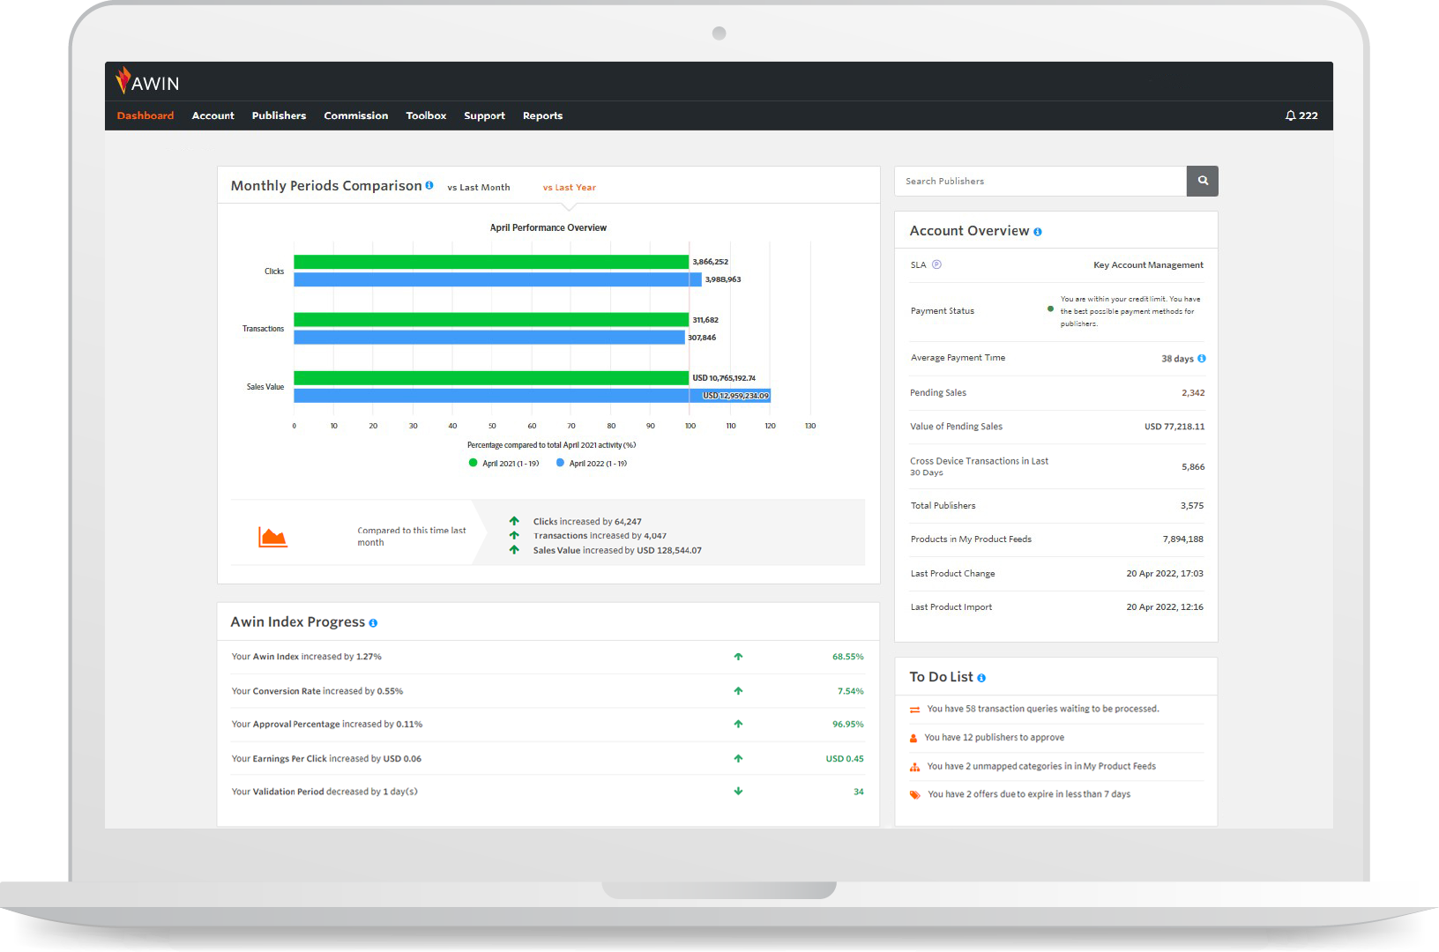Switch comparison to vs Last Month
The image size is (1439, 952).
[478, 187]
